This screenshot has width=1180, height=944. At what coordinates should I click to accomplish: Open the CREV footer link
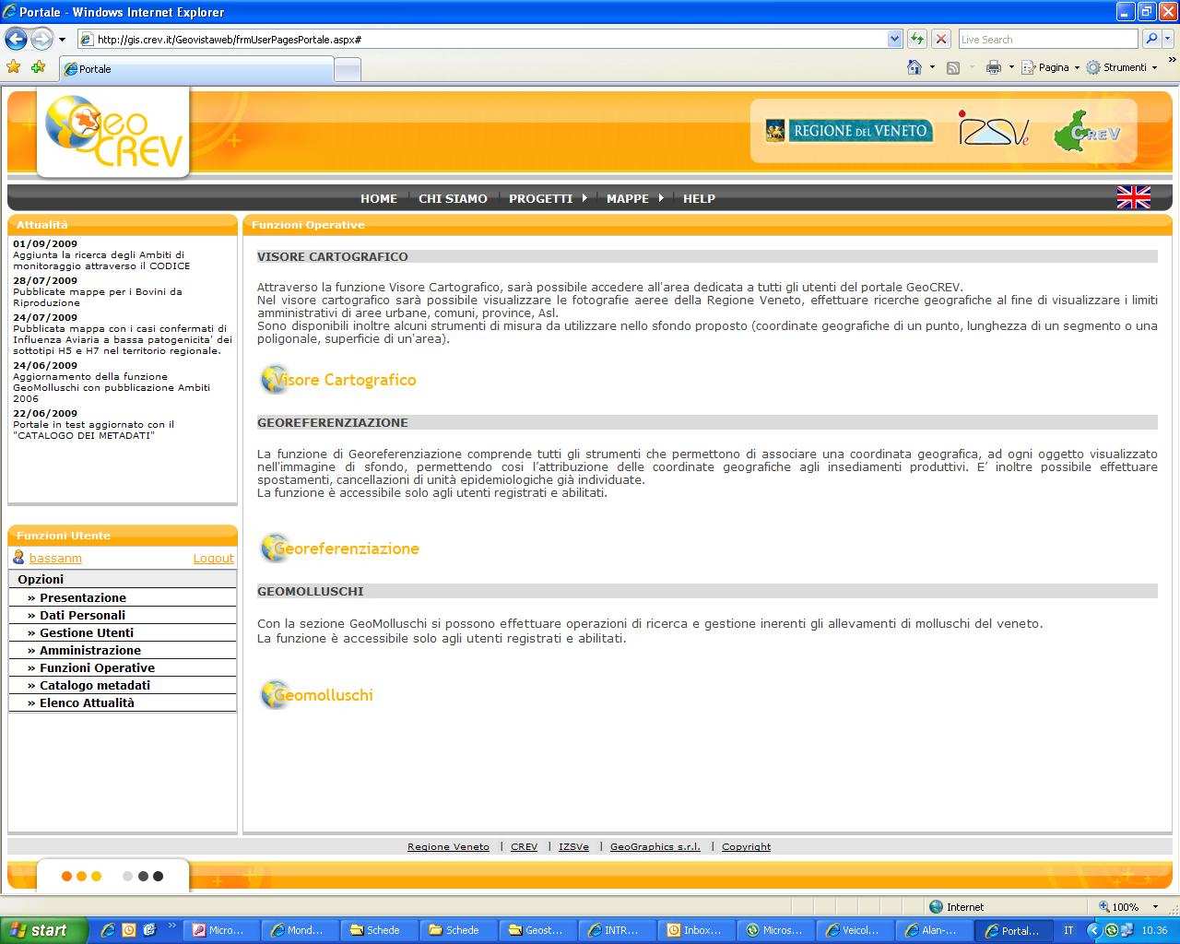(x=524, y=846)
